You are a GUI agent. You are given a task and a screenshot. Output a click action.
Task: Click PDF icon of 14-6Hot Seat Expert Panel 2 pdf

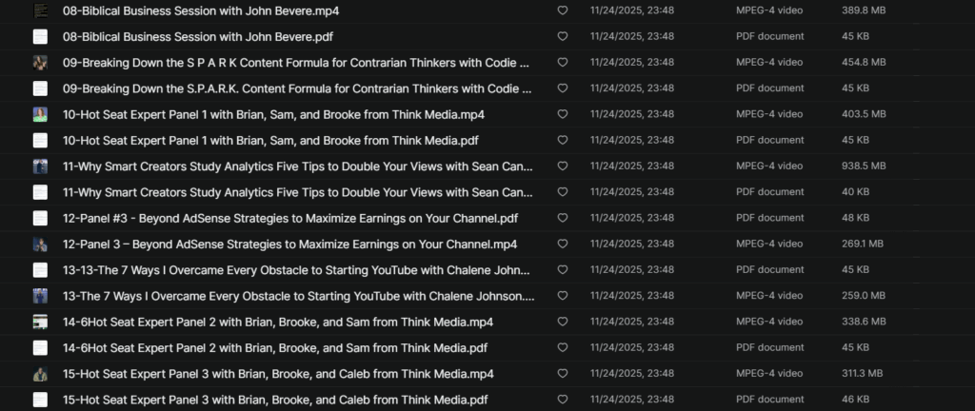click(x=40, y=347)
